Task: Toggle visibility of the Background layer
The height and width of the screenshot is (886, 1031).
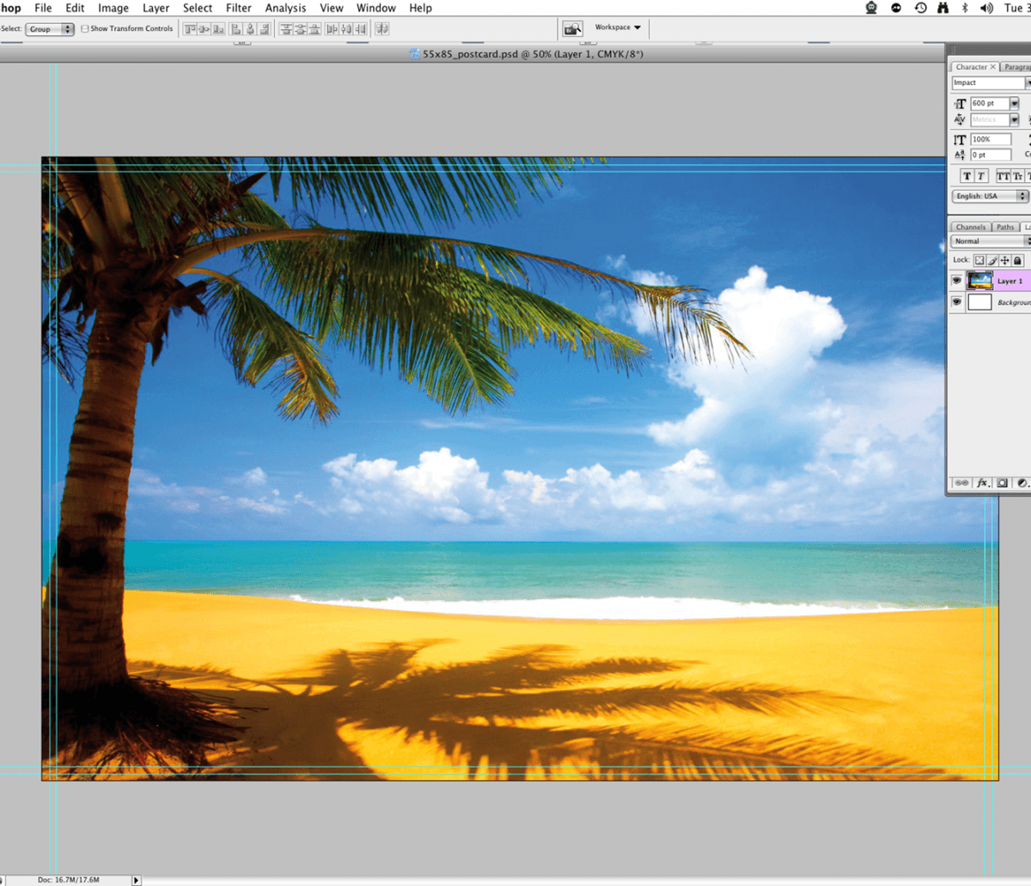Action: click(x=956, y=302)
